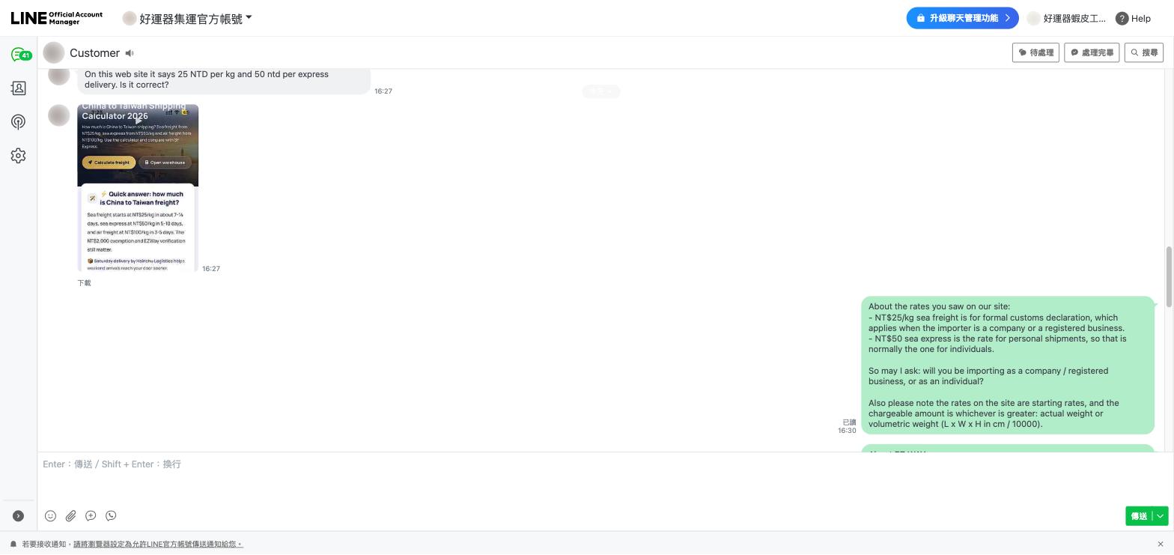Open the contacts icon in left sidebar
The height and width of the screenshot is (555, 1174).
click(19, 88)
